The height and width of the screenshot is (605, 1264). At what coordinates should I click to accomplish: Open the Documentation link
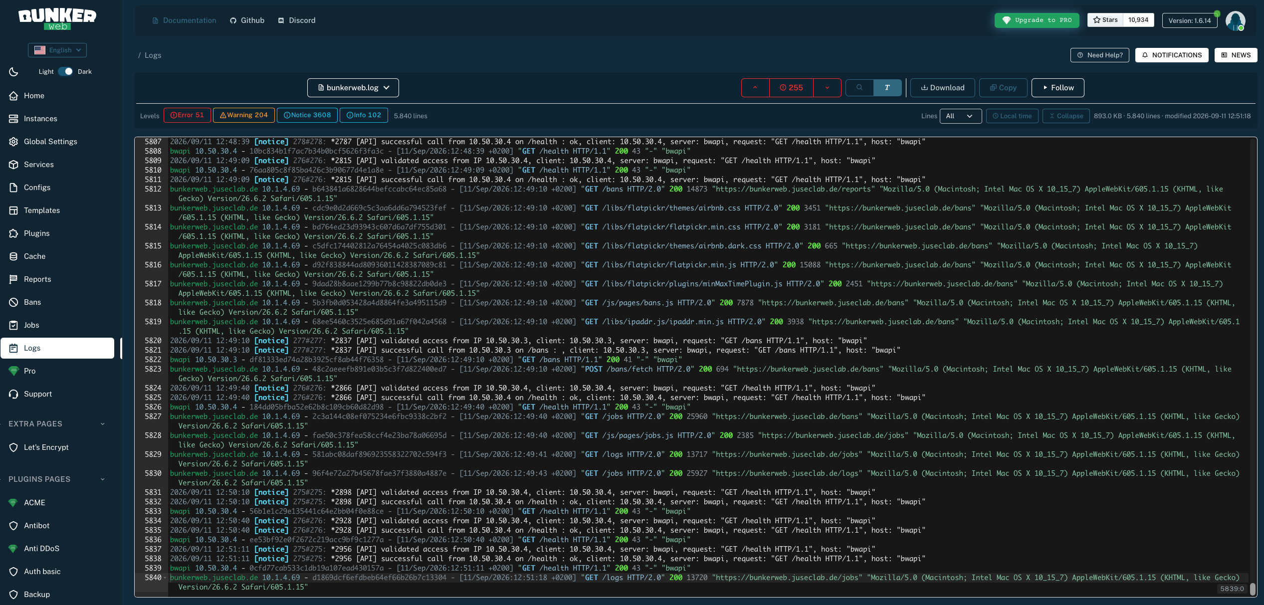click(x=184, y=20)
